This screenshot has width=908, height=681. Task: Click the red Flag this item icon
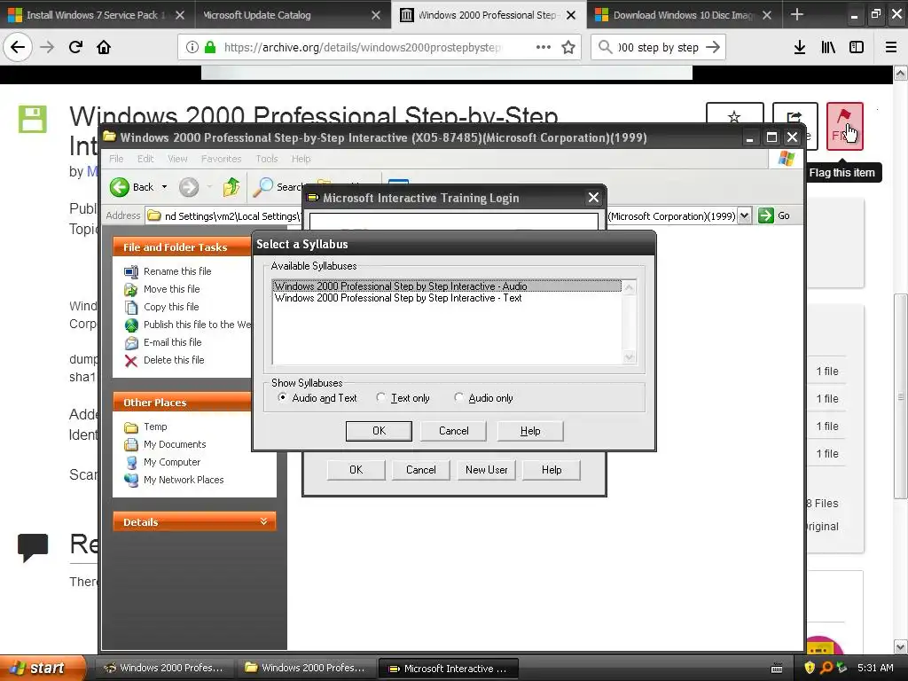tap(844, 126)
